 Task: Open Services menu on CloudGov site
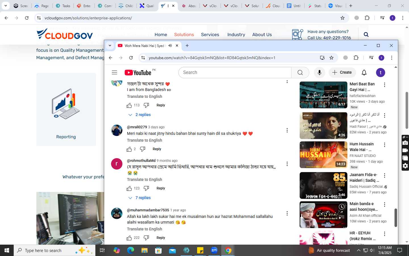pos(210,34)
